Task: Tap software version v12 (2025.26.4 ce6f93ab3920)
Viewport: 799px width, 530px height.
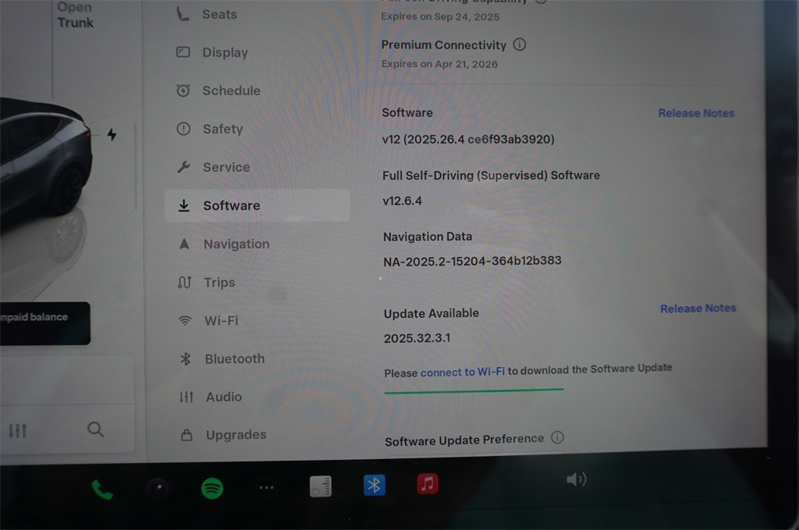Action: point(468,139)
